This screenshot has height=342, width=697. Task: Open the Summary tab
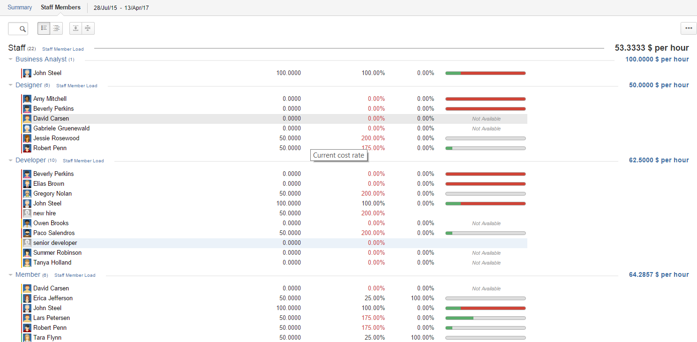tap(20, 8)
